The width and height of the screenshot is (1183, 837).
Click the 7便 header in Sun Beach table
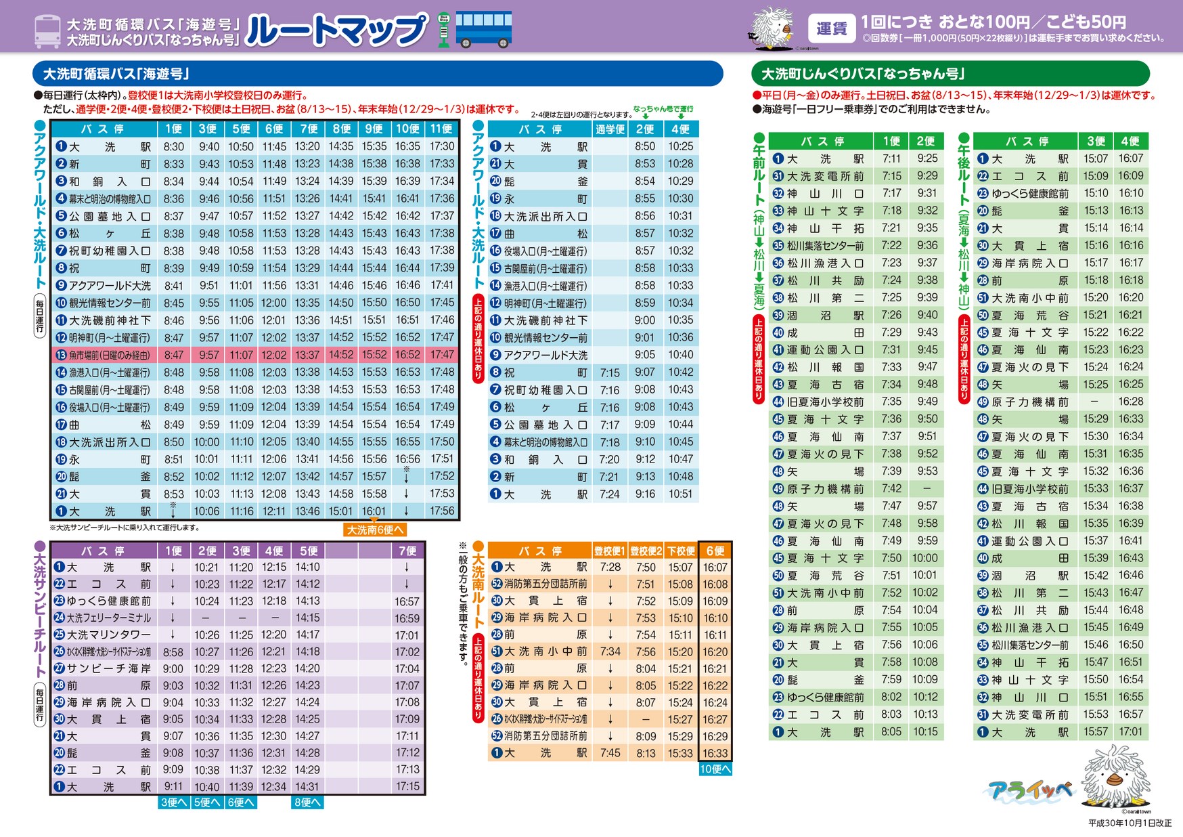[407, 551]
